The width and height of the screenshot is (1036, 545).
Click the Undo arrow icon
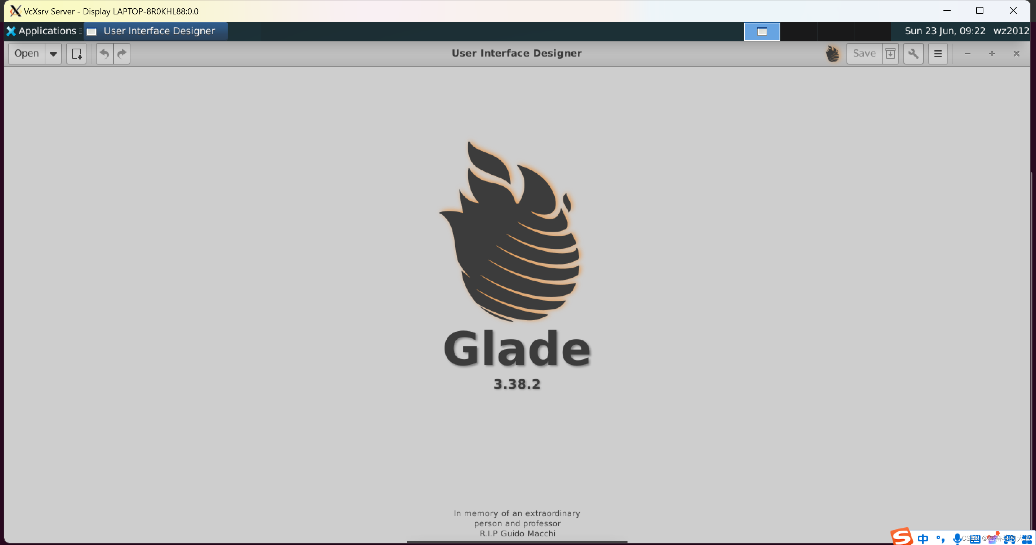click(104, 54)
